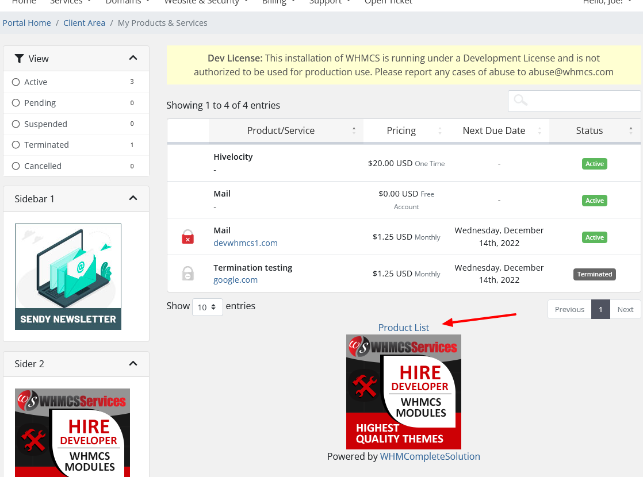Click the Terminated status badge

click(x=595, y=274)
